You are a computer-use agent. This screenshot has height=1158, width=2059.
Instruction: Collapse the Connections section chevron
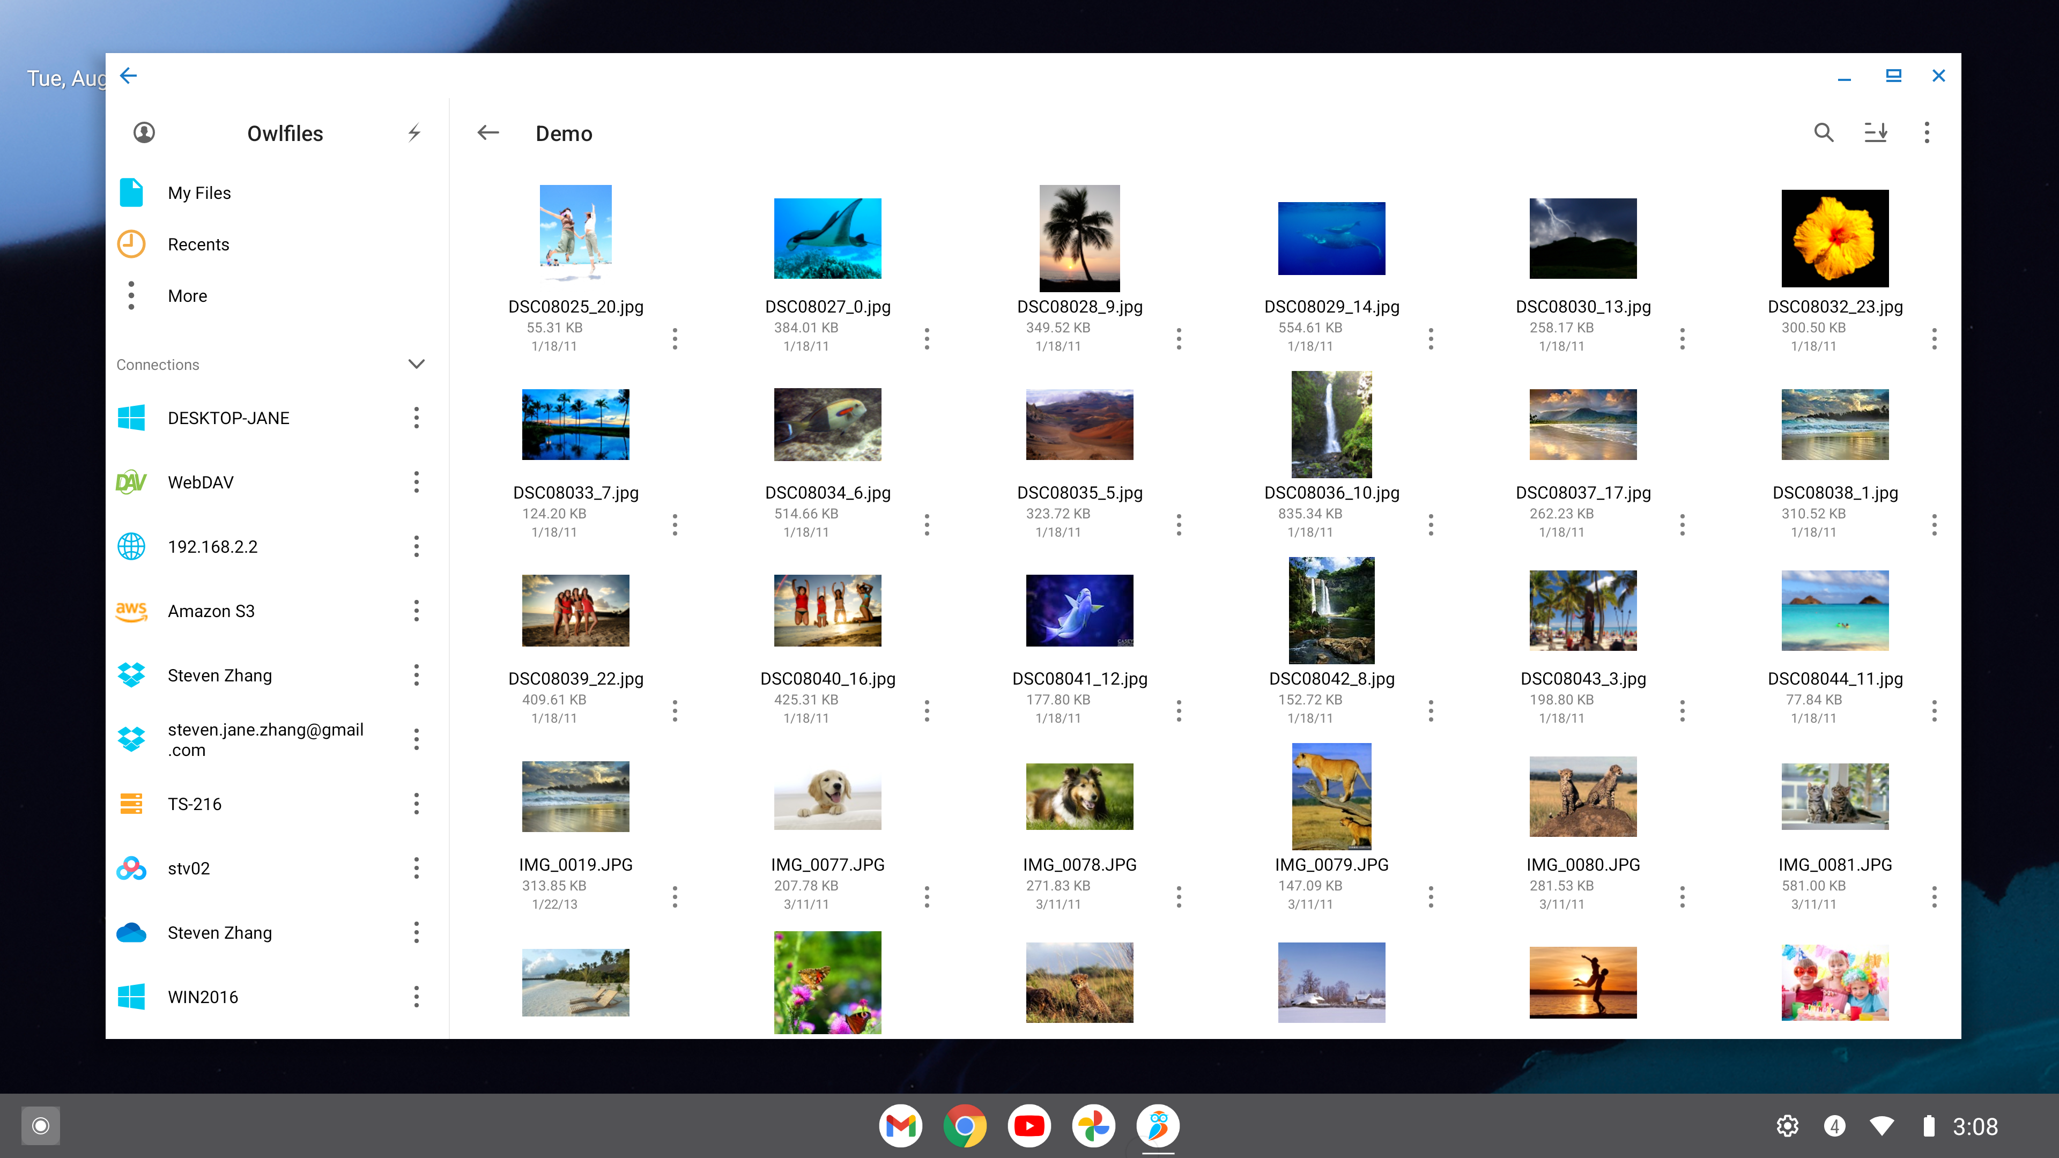[417, 365]
